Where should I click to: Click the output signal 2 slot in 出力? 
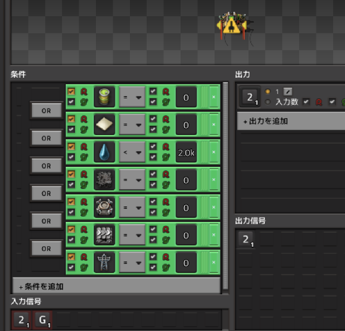pos(250,97)
